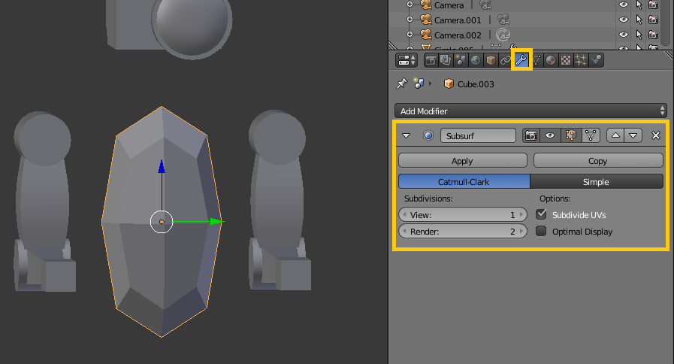Apply the Subsurf modifier
This screenshot has height=364, width=674.
(x=463, y=160)
